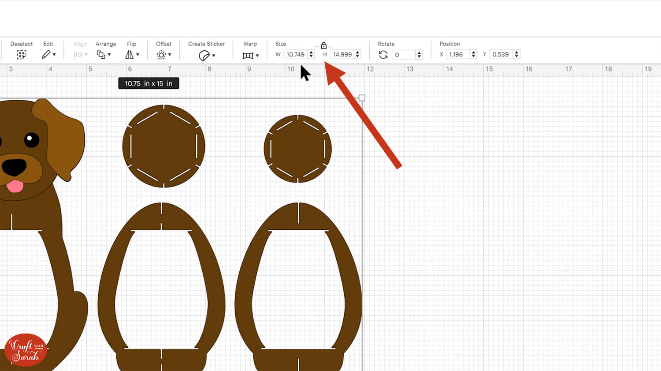Click the Rotate circular arrows icon
The image size is (661, 371).
[x=383, y=55]
